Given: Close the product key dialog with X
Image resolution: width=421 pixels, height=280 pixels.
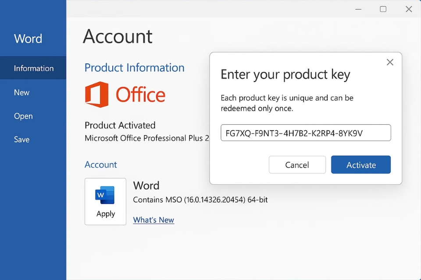Looking at the screenshot, I should [x=390, y=62].
